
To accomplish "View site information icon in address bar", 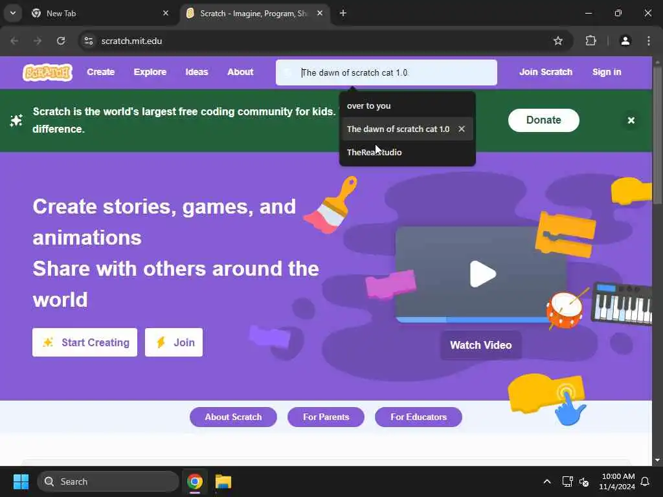I will 88,41.
